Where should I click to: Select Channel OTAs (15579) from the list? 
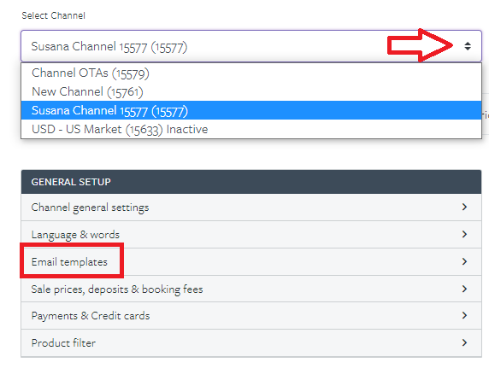tap(251, 73)
